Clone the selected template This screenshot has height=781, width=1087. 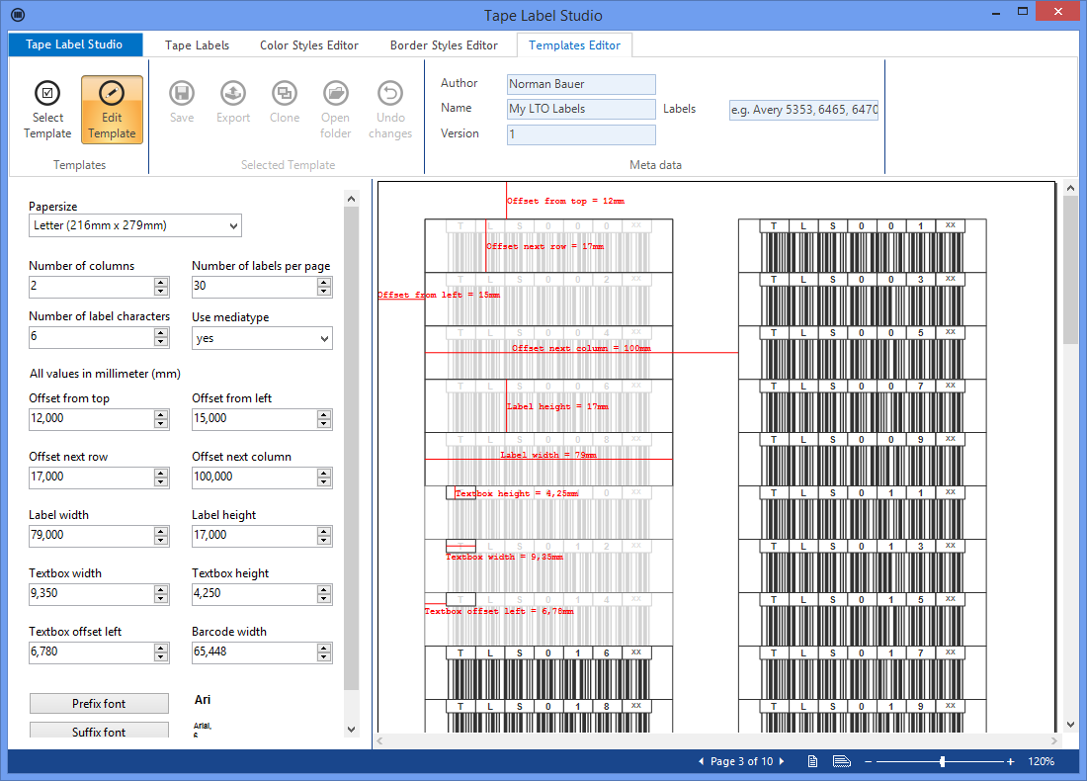point(285,101)
